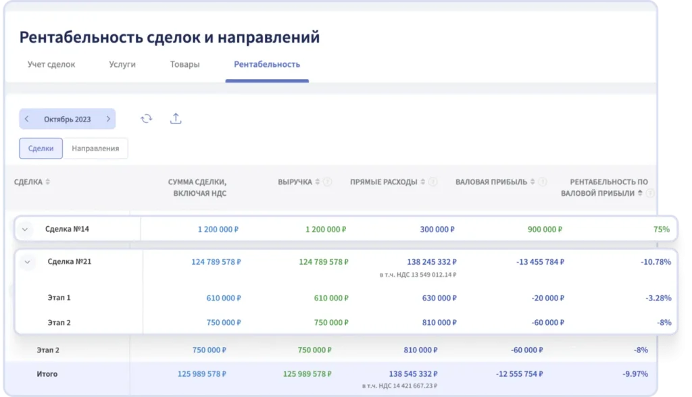Click Сделка №14 gross profit 900 000 ₽

click(x=545, y=230)
